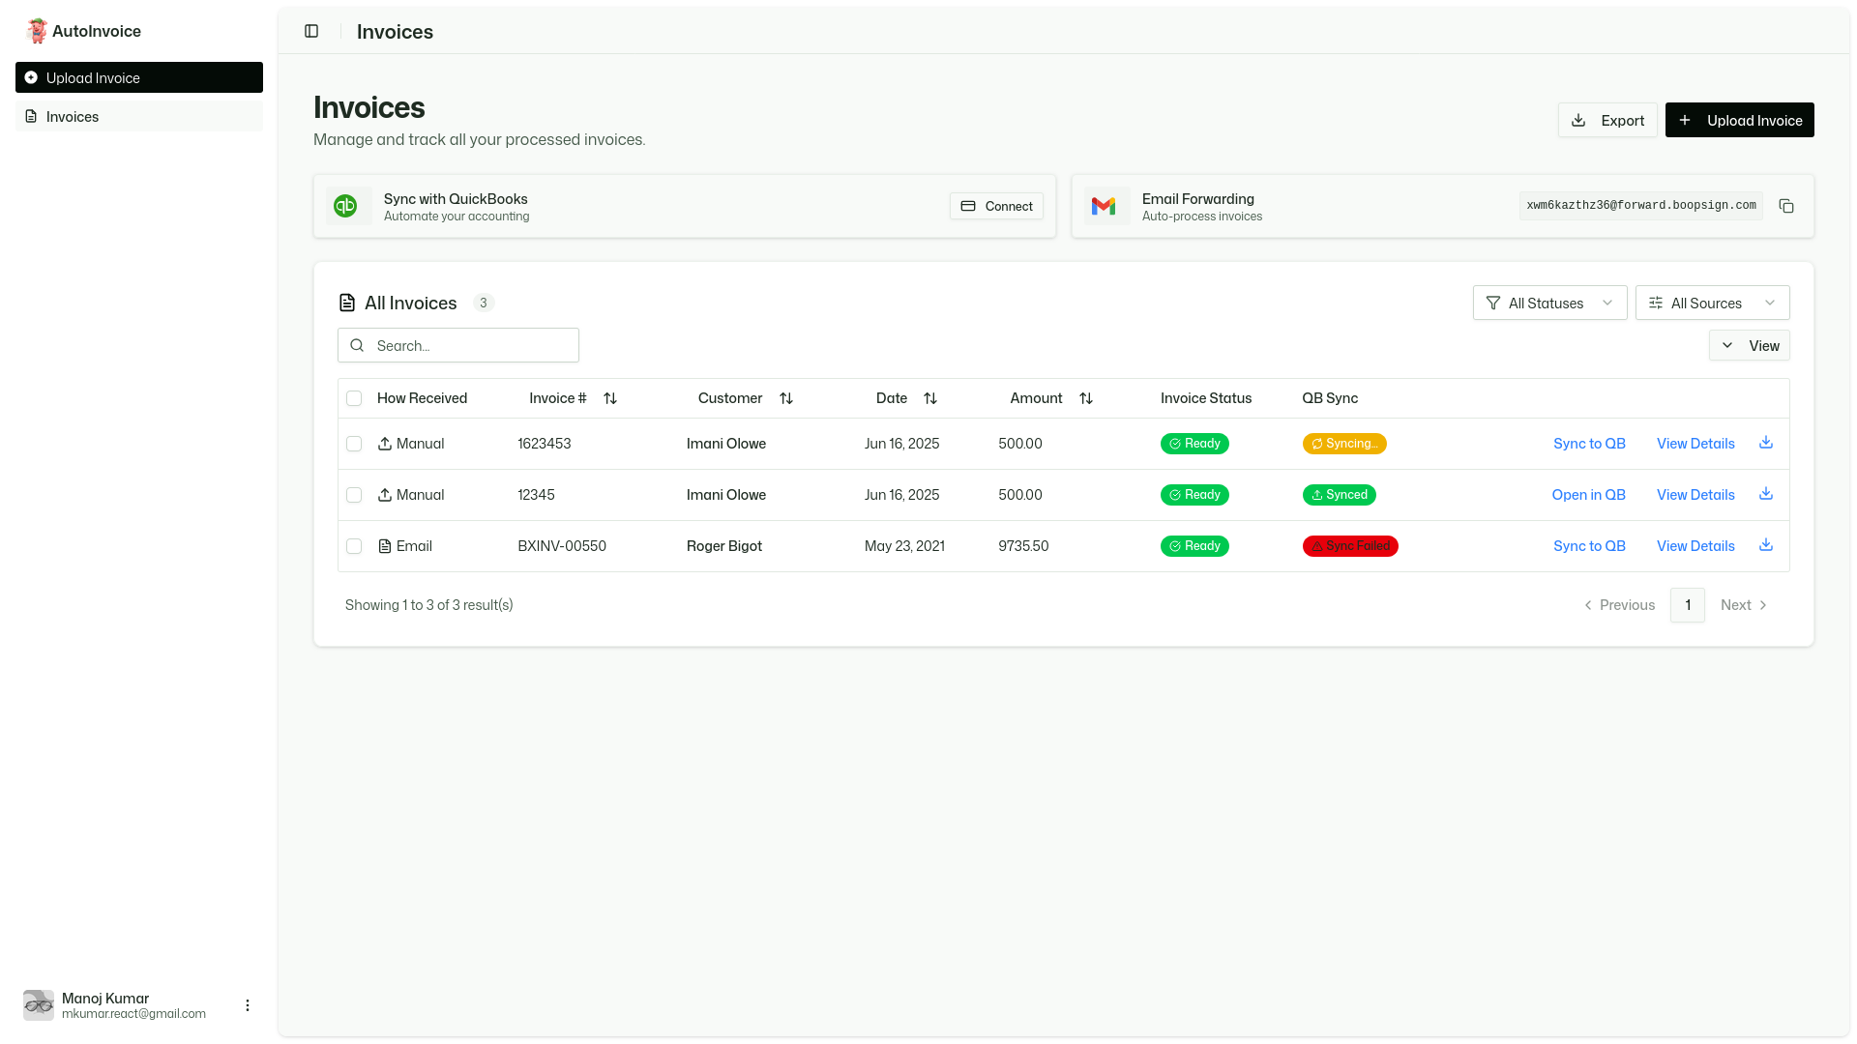This screenshot has width=1857, height=1044.
Task: Sort invoices by Amount
Action: tap(1086, 398)
